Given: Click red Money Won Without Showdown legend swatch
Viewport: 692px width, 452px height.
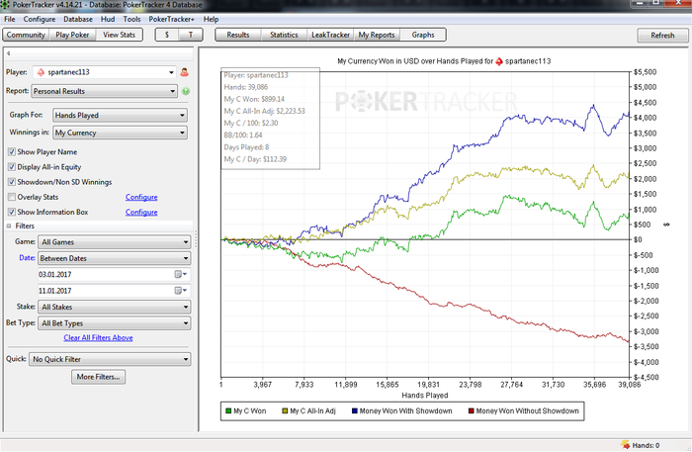Looking at the screenshot, I should (x=471, y=410).
